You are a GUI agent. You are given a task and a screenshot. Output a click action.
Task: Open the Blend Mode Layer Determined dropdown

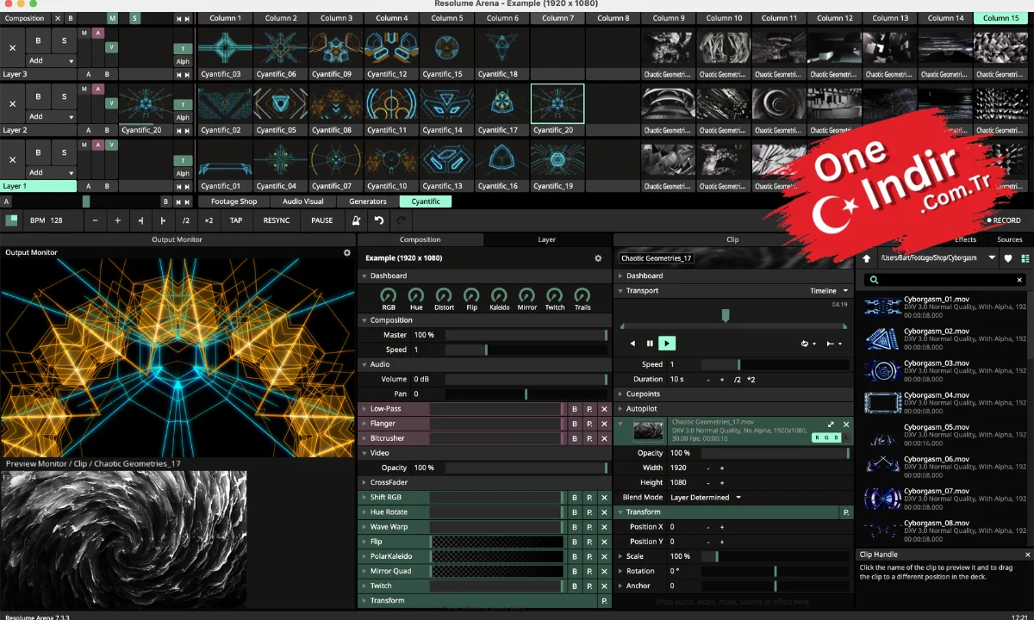(x=706, y=498)
